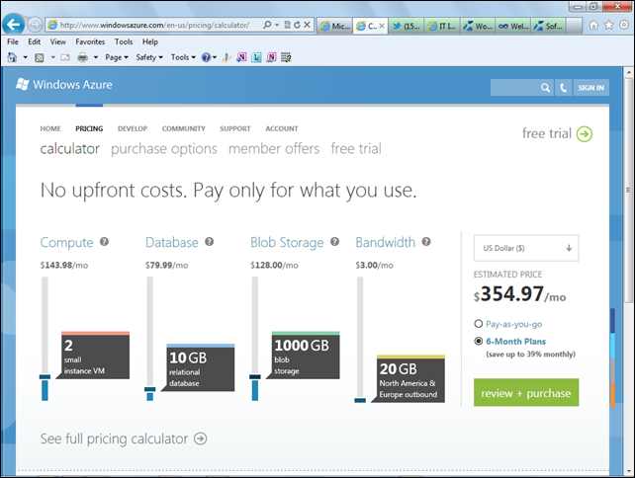Open Favorites star icon at top right
Viewport: 635px width, 478px height.
[x=608, y=25]
